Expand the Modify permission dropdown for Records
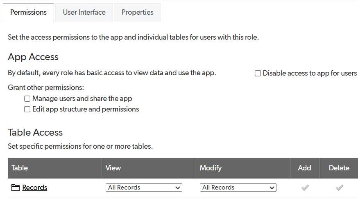358x201 pixels. pos(238,188)
